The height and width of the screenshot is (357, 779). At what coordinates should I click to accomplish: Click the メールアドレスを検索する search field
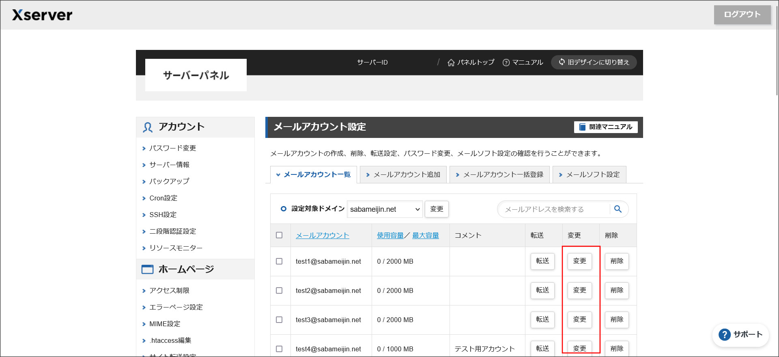point(554,209)
